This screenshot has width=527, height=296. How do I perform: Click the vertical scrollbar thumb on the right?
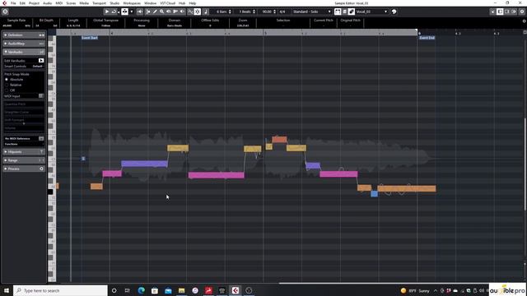pos(525,164)
